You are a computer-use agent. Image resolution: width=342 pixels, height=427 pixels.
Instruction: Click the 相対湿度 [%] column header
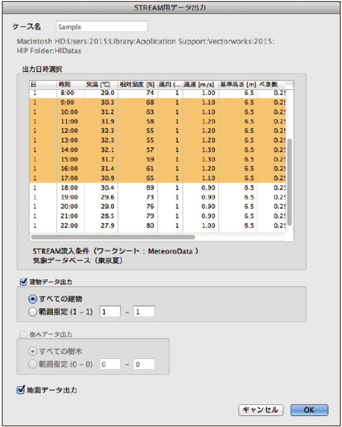pyautogui.click(x=137, y=84)
